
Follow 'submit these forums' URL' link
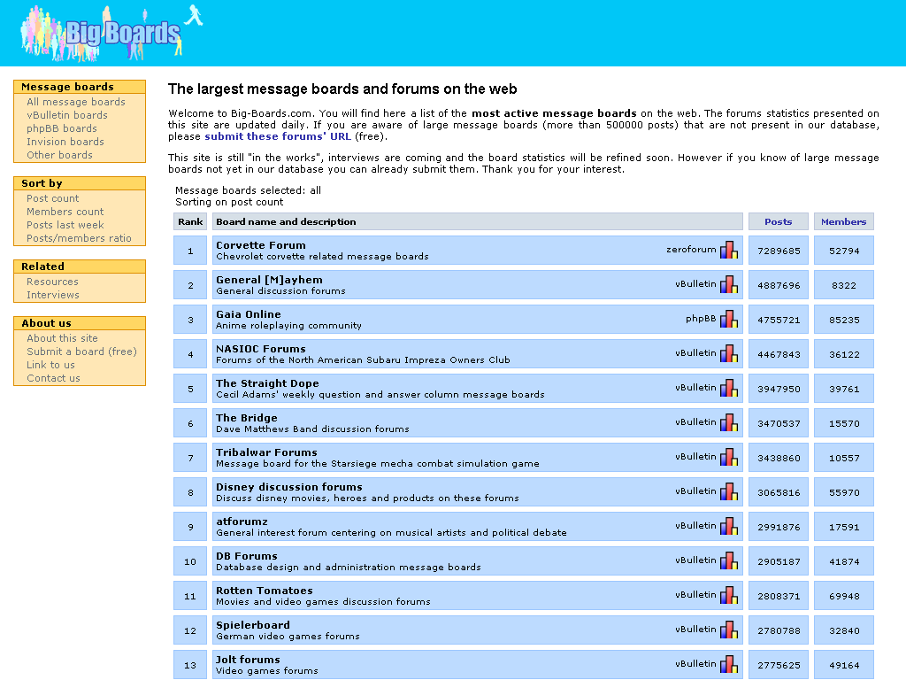coord(278,136)
